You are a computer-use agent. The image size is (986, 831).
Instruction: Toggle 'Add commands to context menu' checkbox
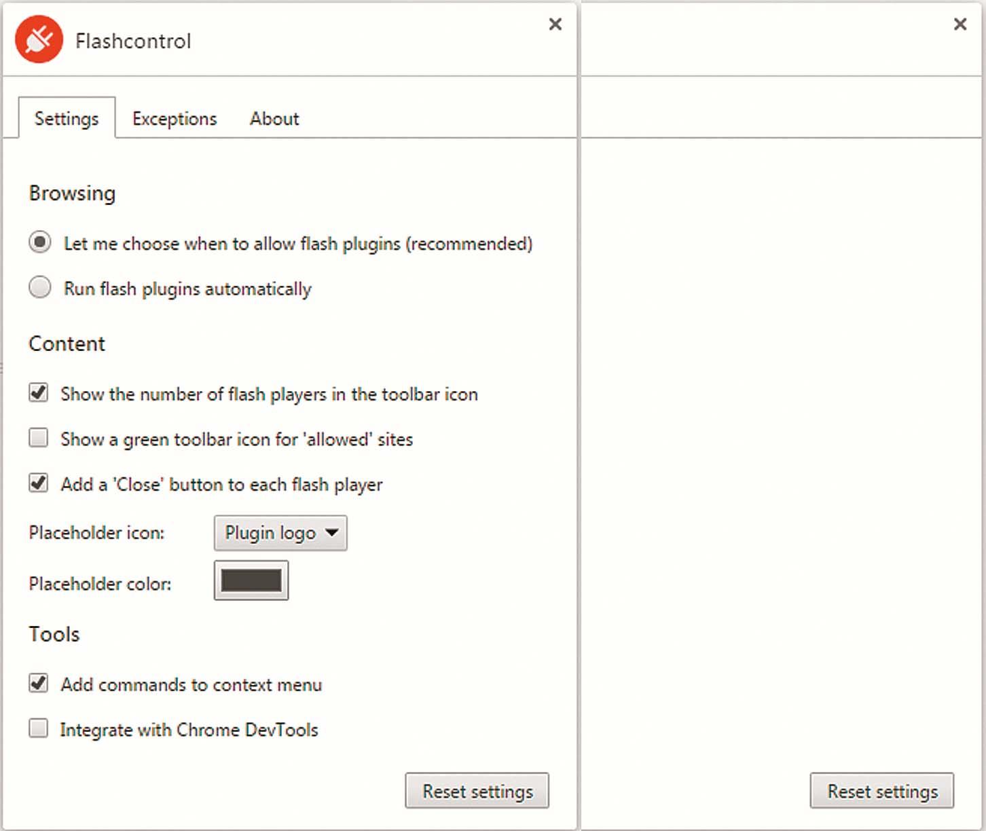tap(39, 683)
